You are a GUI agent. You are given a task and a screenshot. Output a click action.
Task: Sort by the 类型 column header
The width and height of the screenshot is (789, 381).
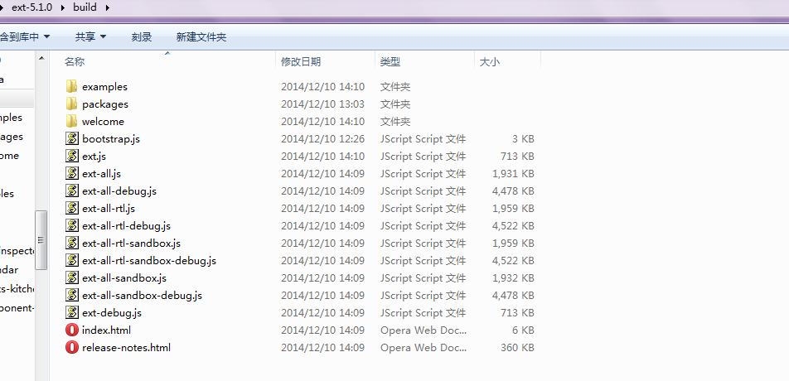point(424,62)
